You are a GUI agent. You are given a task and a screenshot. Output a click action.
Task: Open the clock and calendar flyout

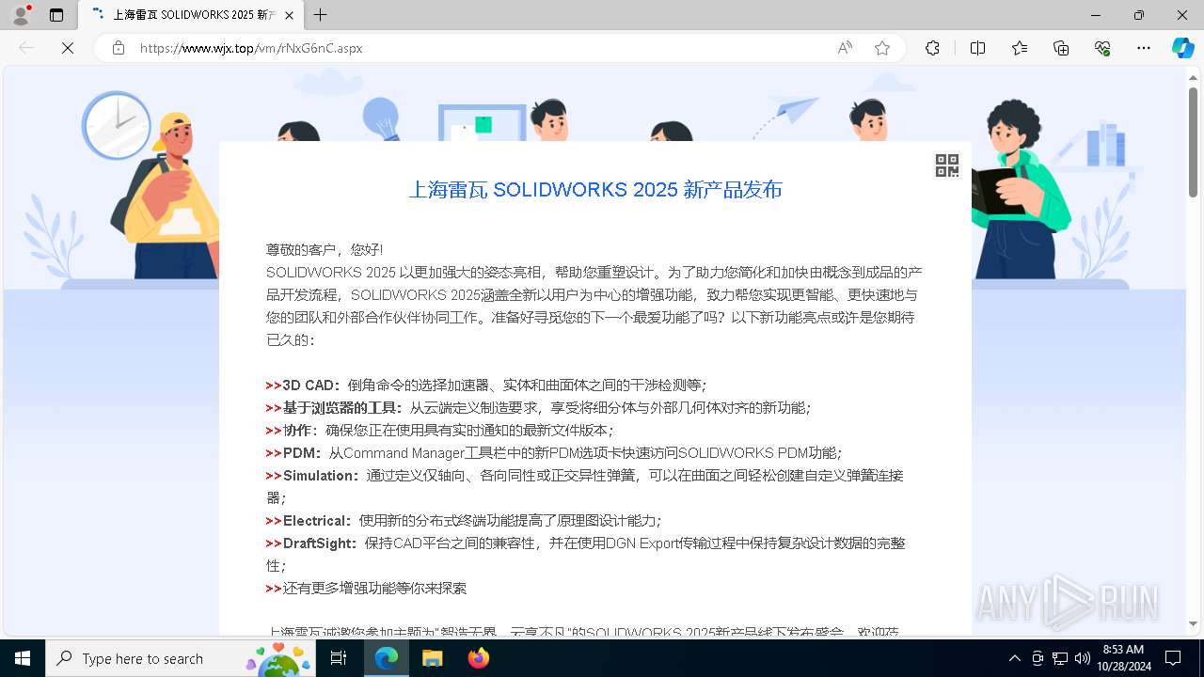[1123, 658]
